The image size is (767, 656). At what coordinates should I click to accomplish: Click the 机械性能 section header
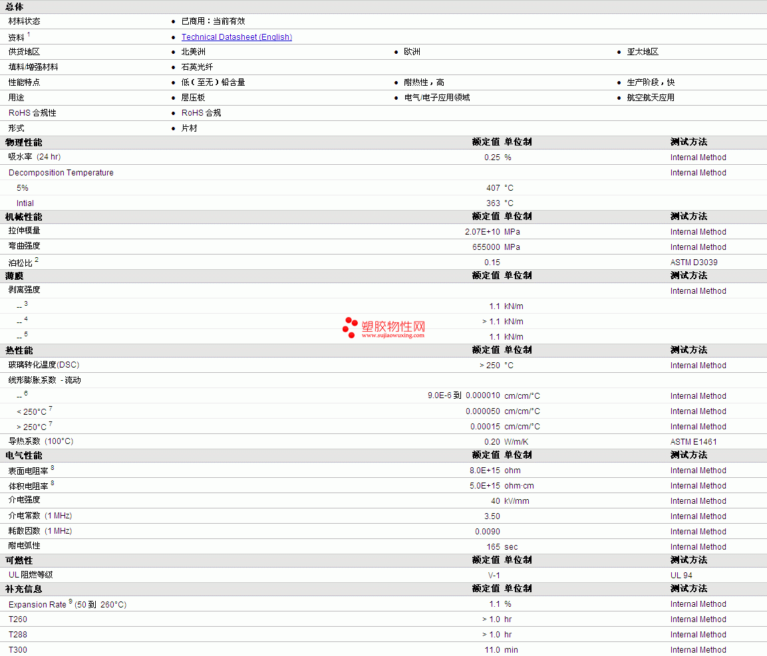pos(23,217)
